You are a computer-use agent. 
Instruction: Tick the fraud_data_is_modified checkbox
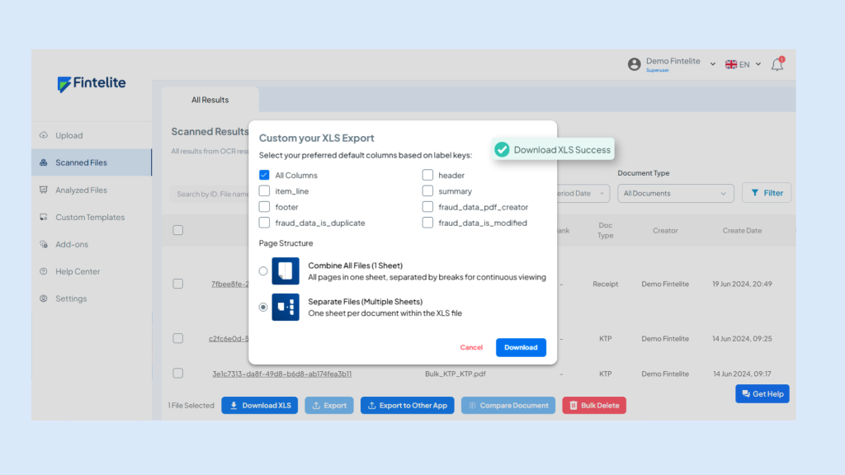point(427,223)
